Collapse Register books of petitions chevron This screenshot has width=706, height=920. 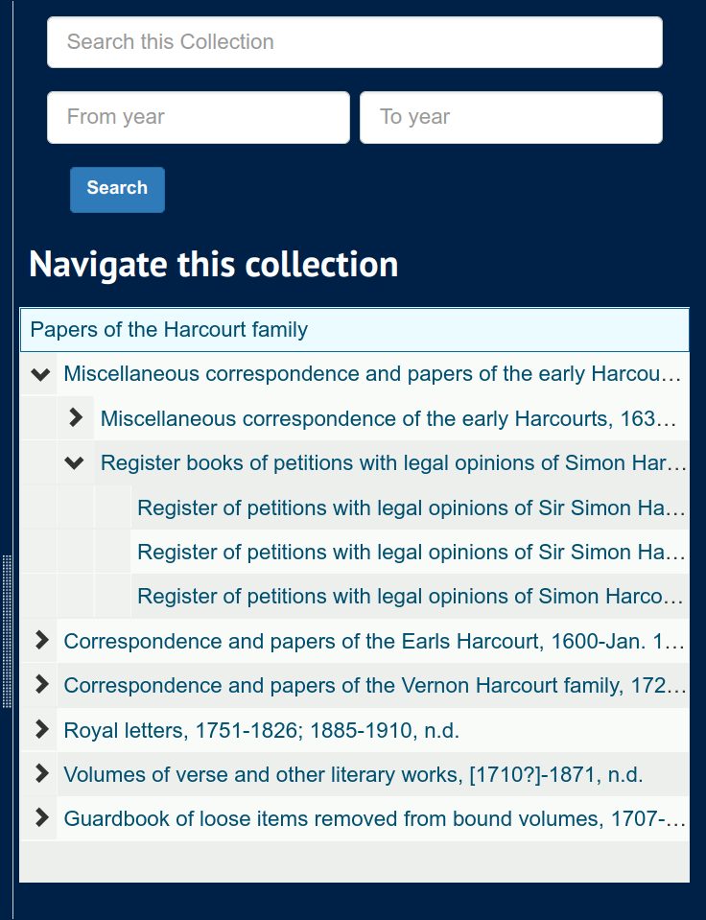point(75,463)
